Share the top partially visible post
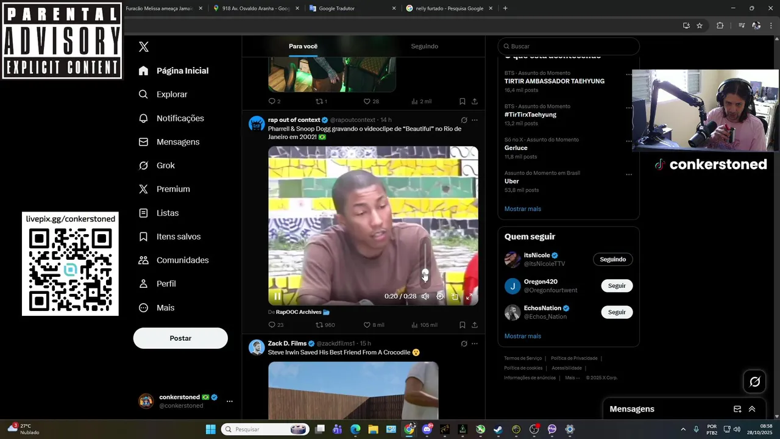The height and width of the screenshot is (439, 780). 475,101
